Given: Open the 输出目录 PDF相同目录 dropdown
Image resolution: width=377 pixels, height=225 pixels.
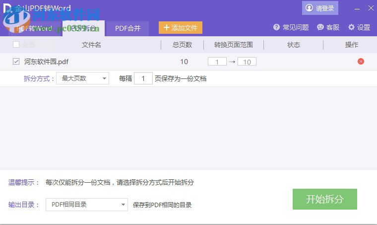Looking at the screenshot, I should [86, 205].
